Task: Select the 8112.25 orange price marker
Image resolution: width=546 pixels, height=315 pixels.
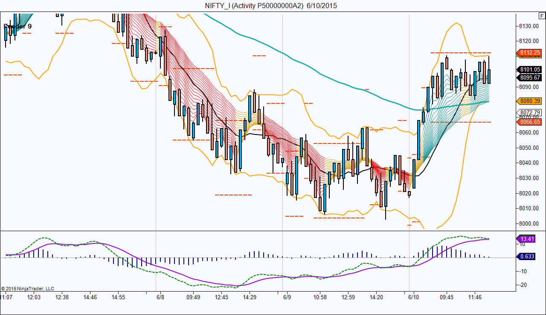Action: pos(530,53)
